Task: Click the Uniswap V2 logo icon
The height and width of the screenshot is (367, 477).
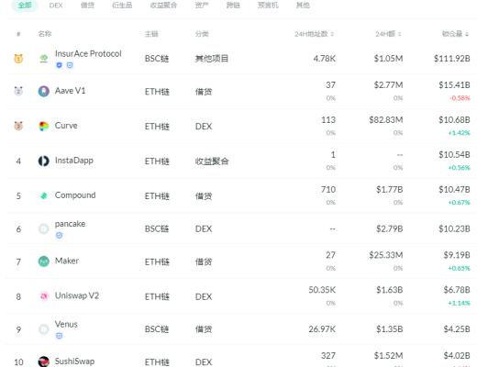Action: point(44,296)
